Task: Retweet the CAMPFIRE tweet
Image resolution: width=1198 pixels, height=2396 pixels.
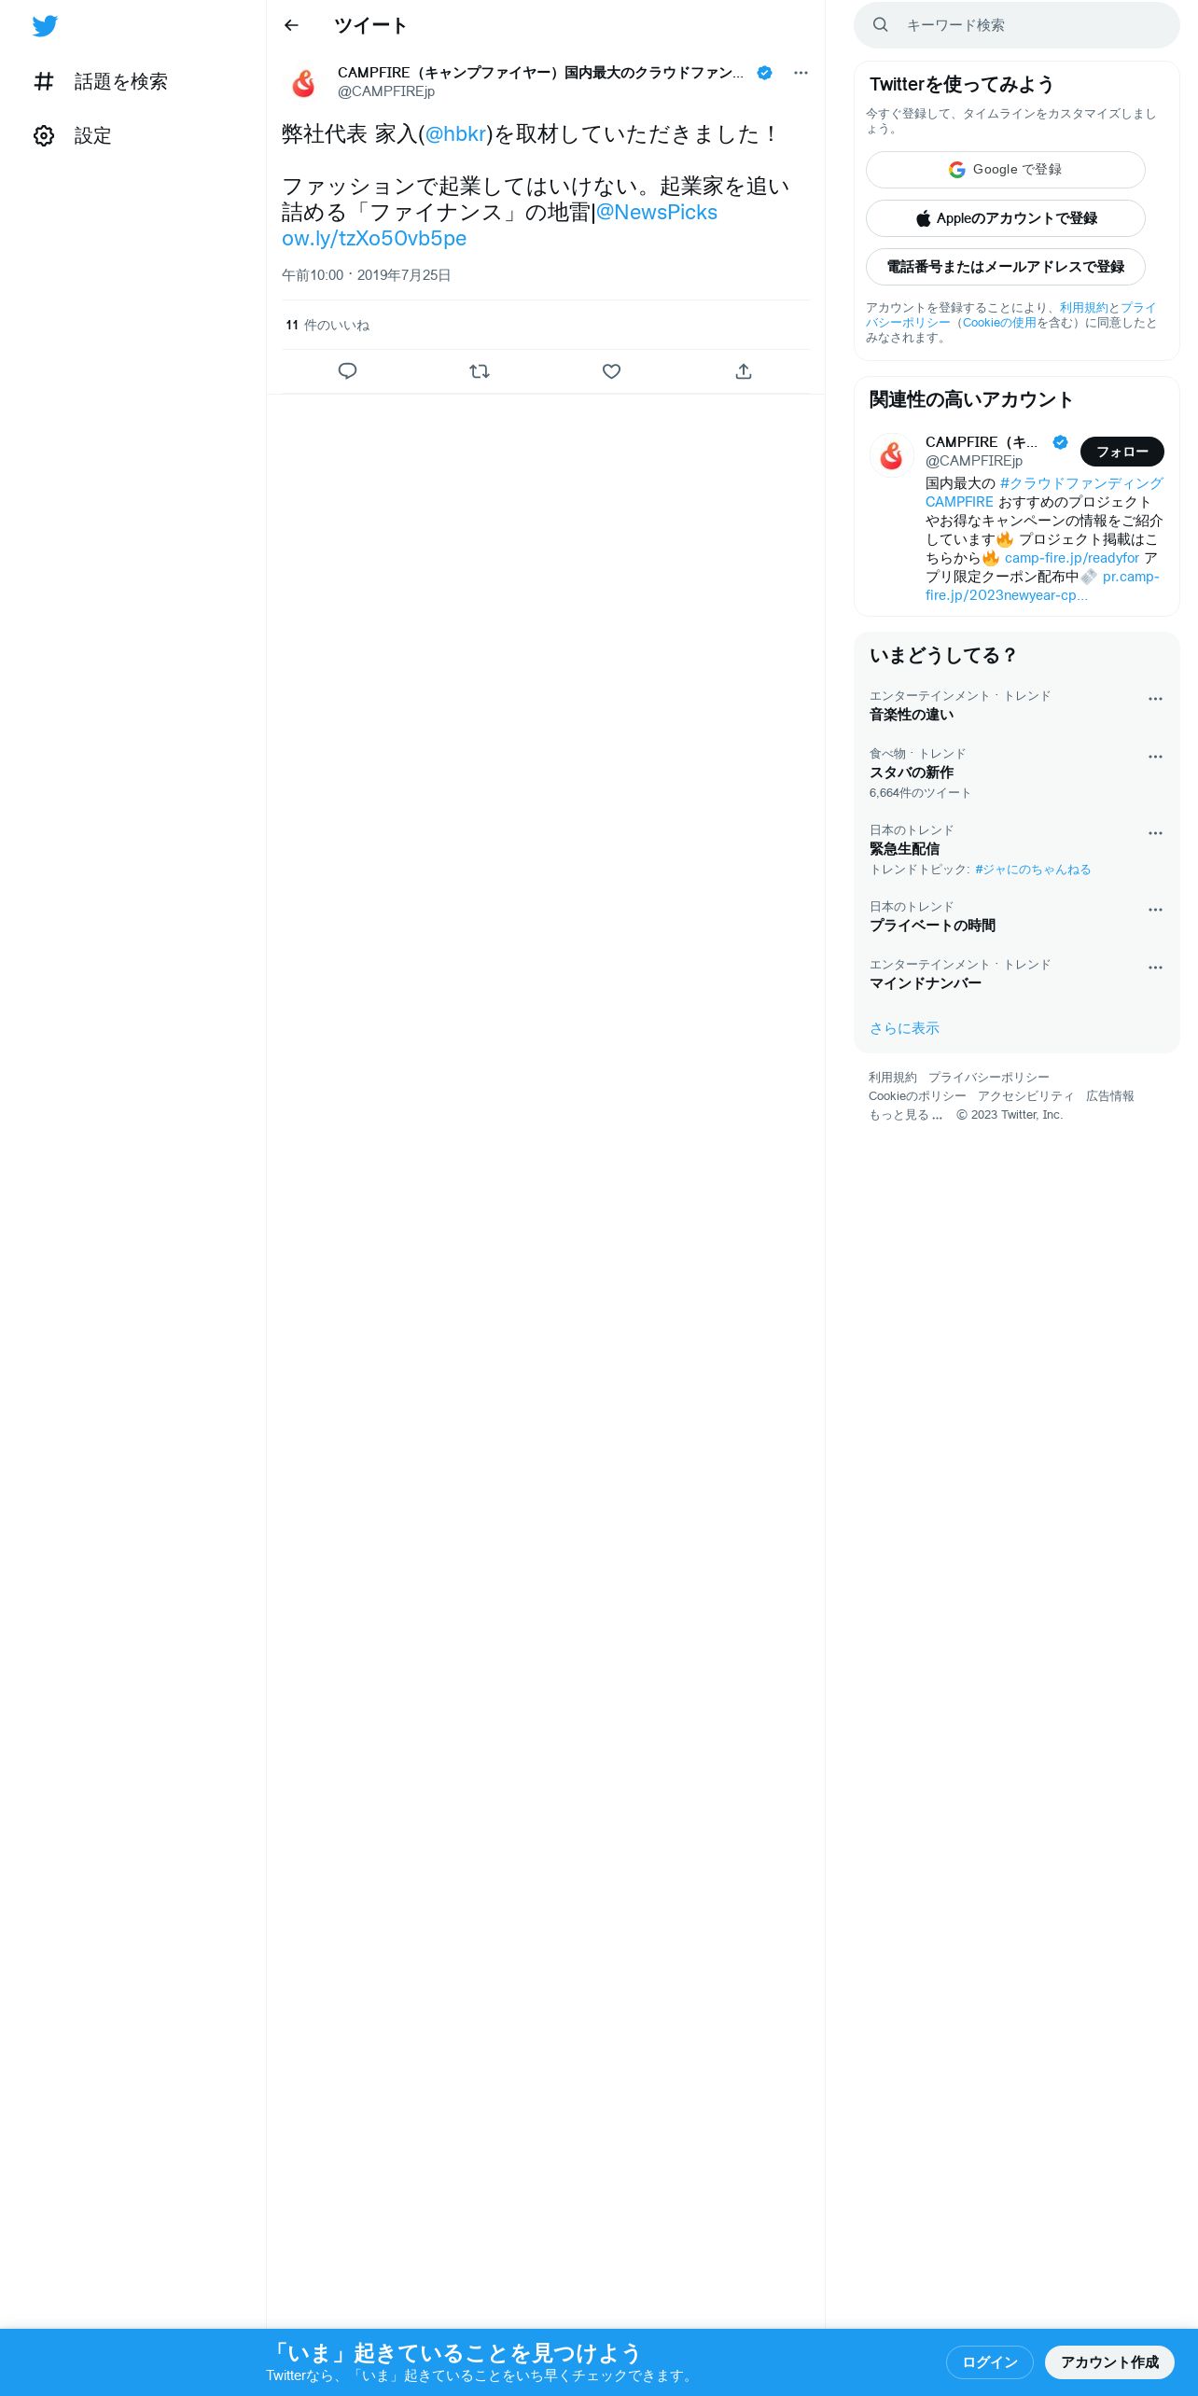Action: 480,371
